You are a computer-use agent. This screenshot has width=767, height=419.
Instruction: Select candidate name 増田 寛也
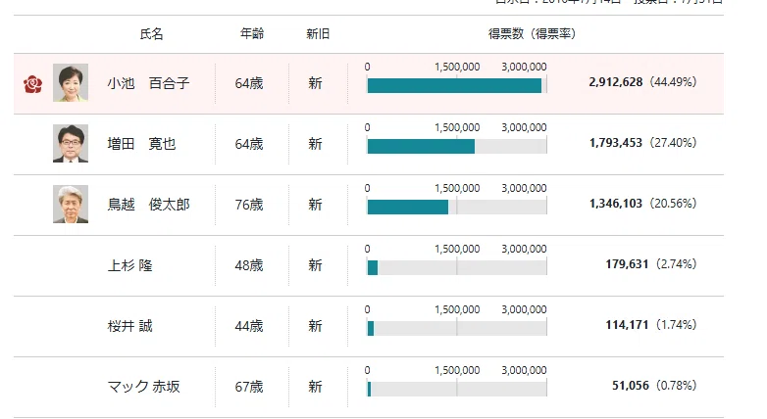[x=141, y=144]
